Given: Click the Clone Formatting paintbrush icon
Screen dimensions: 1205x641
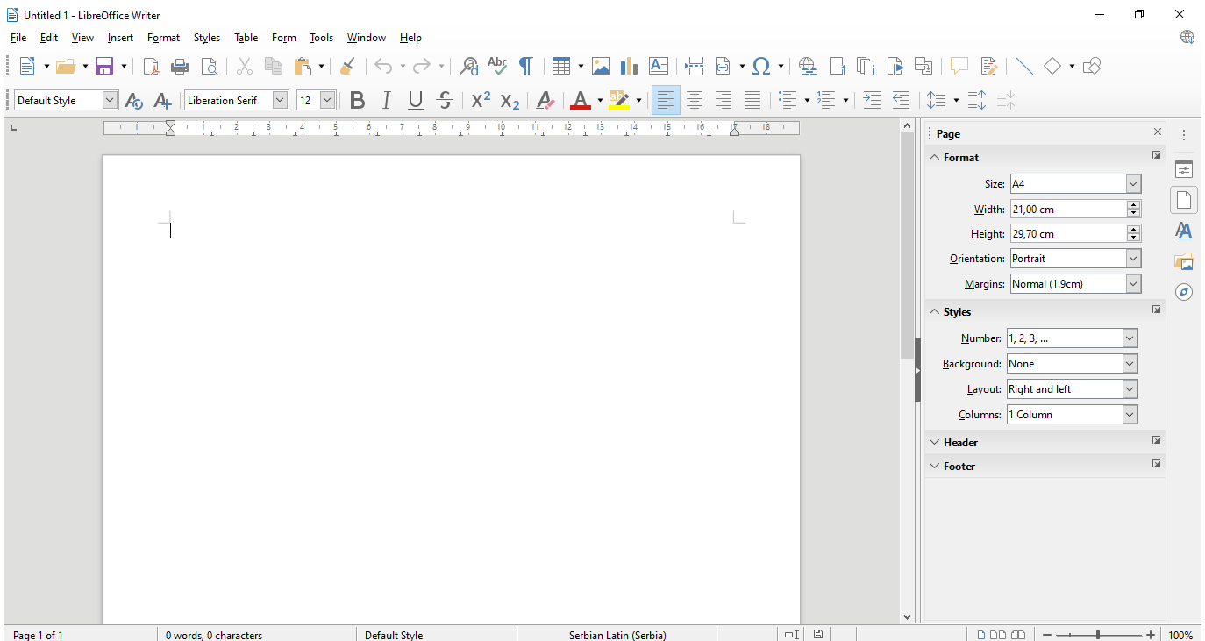Looking at the screenshot, I should click(347, 67).
